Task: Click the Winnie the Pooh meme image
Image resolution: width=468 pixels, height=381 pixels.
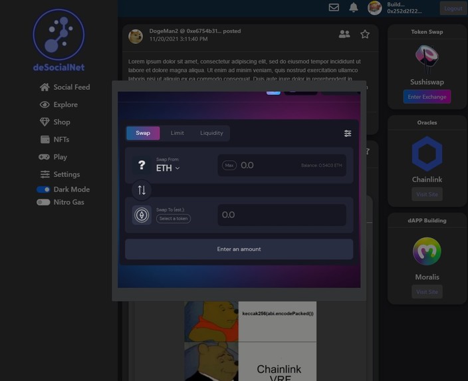Action: tap(250, 341)
